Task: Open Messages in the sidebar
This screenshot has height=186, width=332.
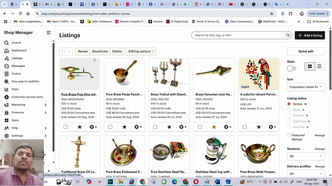Action: (x=18, y=66)
